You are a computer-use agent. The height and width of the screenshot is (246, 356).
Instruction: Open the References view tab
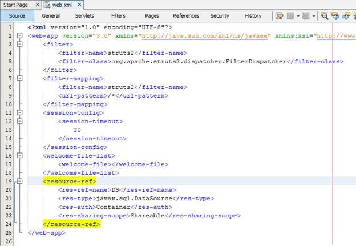(186, 15)
